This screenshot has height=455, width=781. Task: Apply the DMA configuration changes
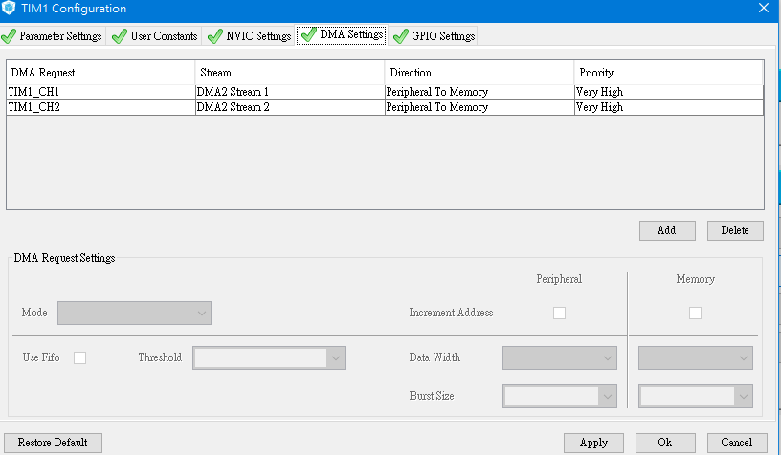click(593, 443)
